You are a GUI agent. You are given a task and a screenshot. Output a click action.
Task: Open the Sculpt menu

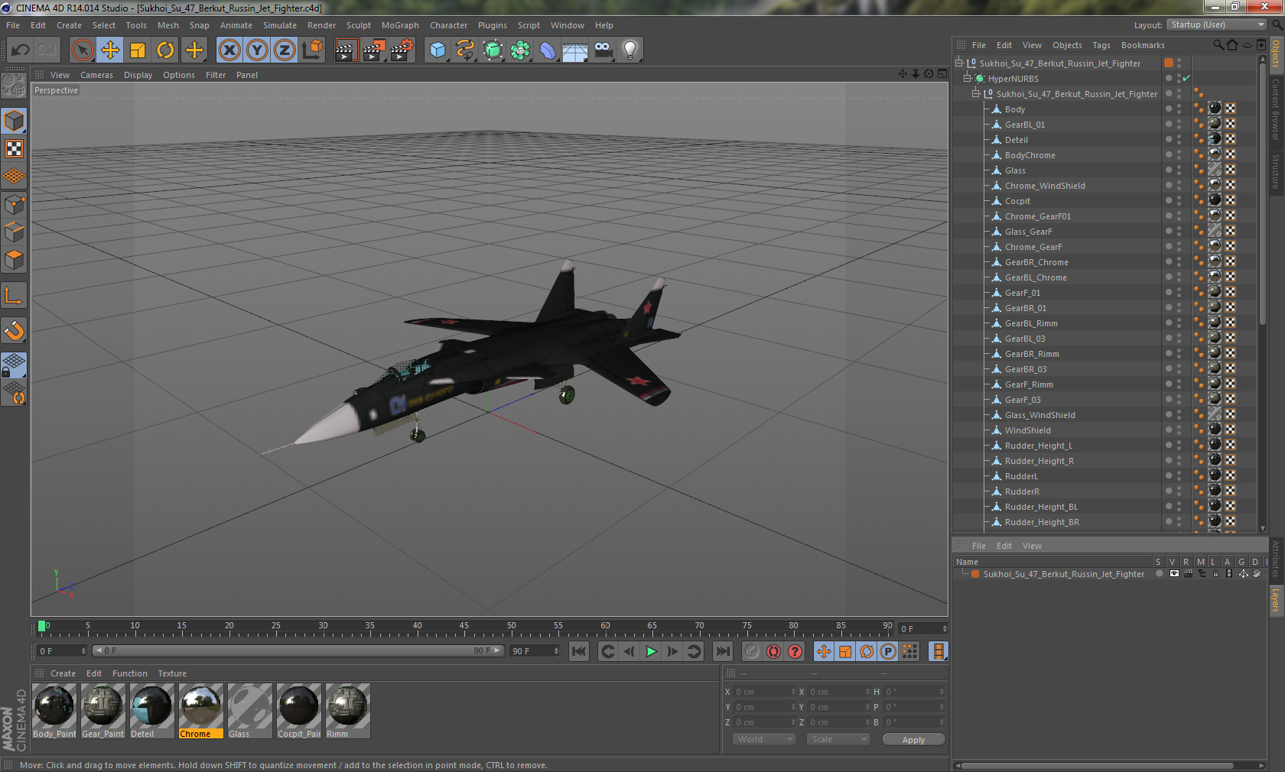tap(359, 25)
